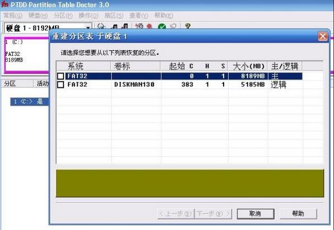Click the 卷标 column header
The width and height of the screenshot is (334, 230).
point(136,66)
